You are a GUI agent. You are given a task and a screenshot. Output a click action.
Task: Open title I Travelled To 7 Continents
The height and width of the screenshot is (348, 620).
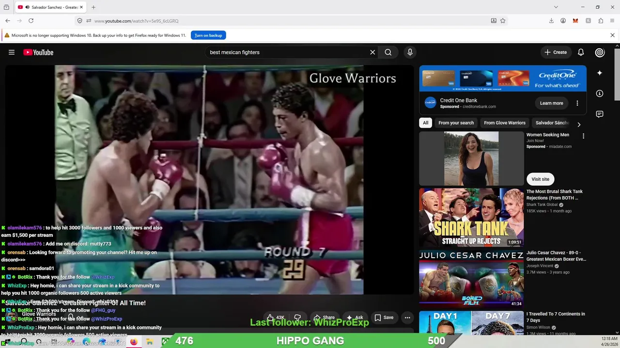pos(556,317)
